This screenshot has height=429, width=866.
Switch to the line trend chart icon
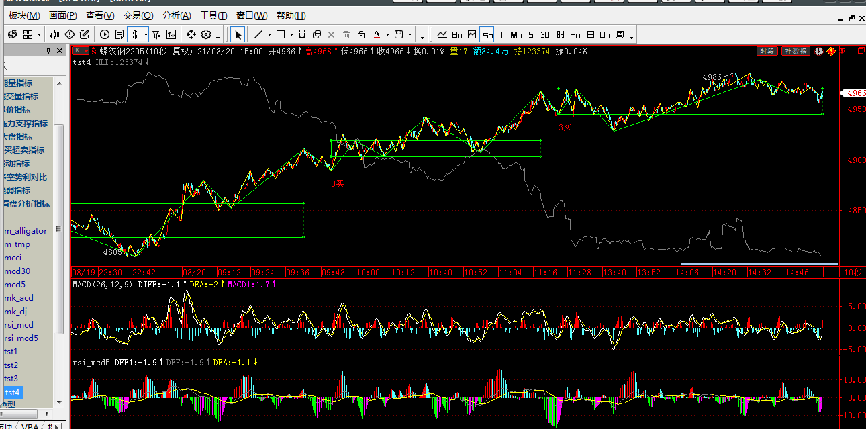(x=442, y=34)
